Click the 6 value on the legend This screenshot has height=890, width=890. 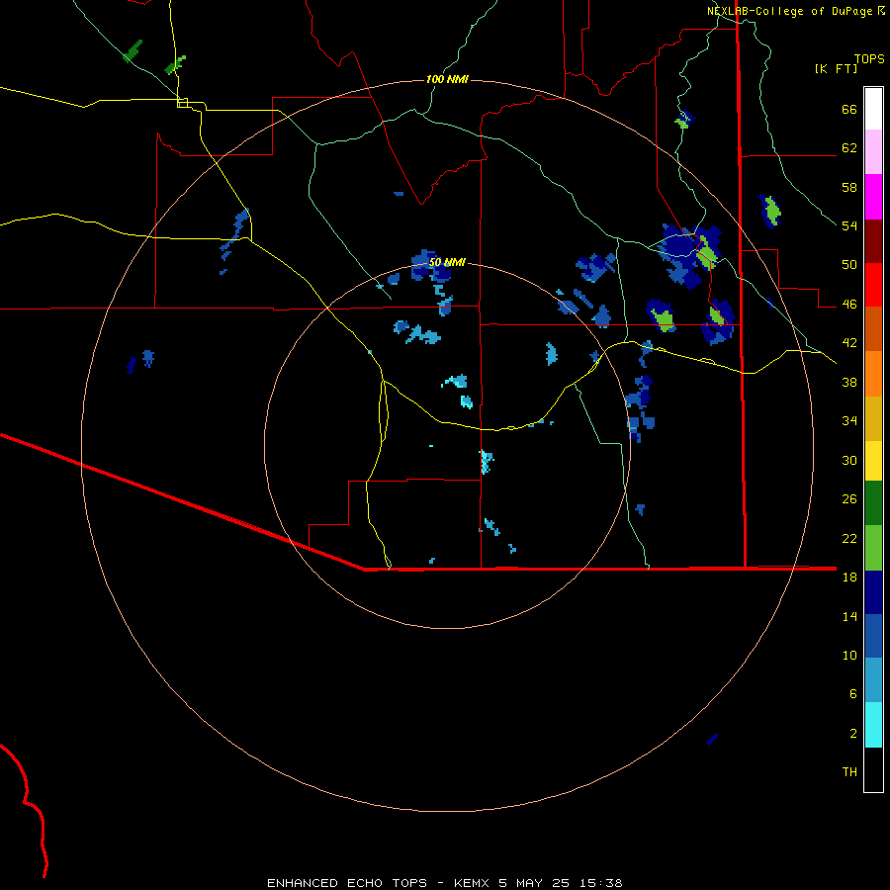point(853,694)
